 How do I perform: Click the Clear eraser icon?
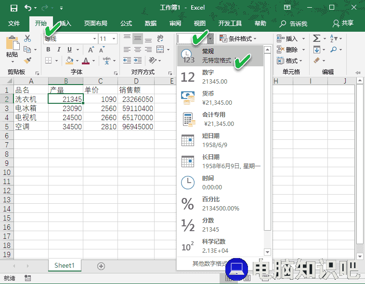click(317, 61)
